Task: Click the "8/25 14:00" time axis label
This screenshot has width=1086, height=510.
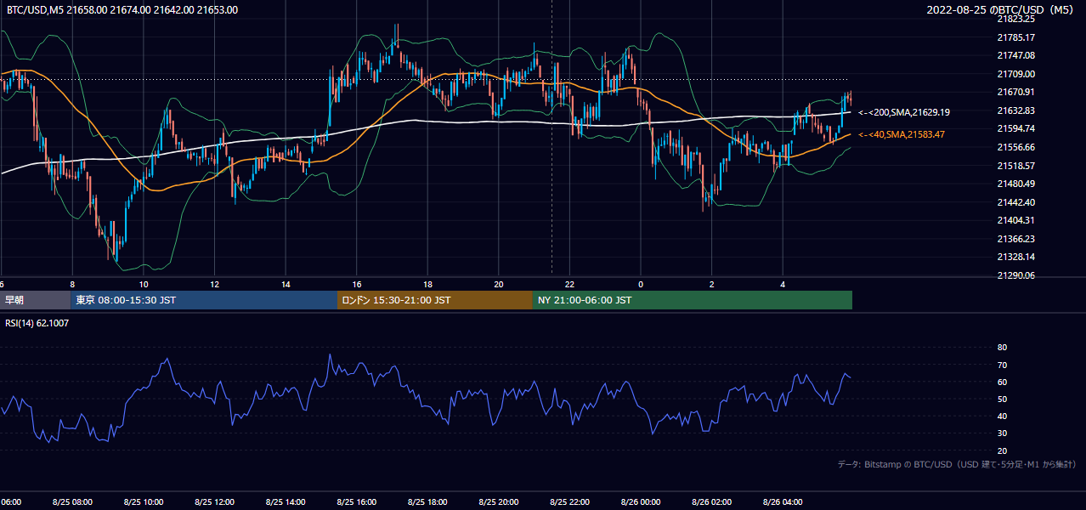Action: point(286,502)
